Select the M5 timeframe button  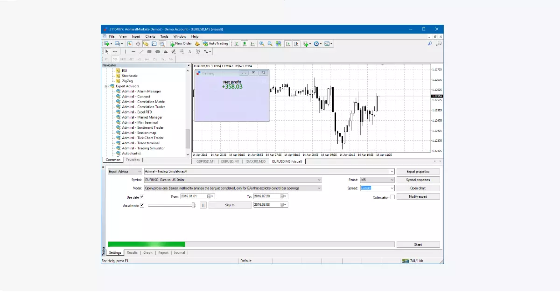[x=115, y=59]
